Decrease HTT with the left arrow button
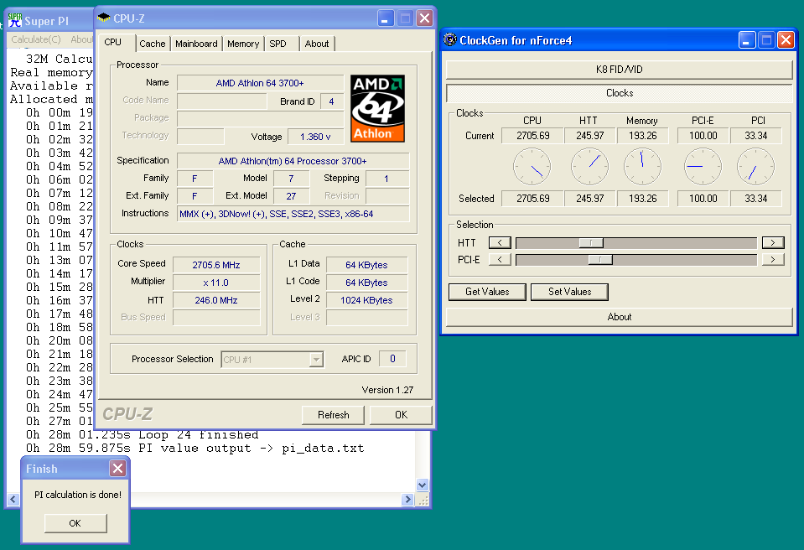The height and width of the screenshot is (550, 804). point(500,242)
